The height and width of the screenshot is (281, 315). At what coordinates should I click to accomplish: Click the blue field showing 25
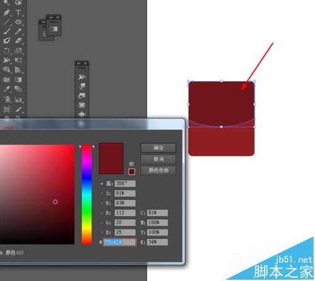click(125, 232)
